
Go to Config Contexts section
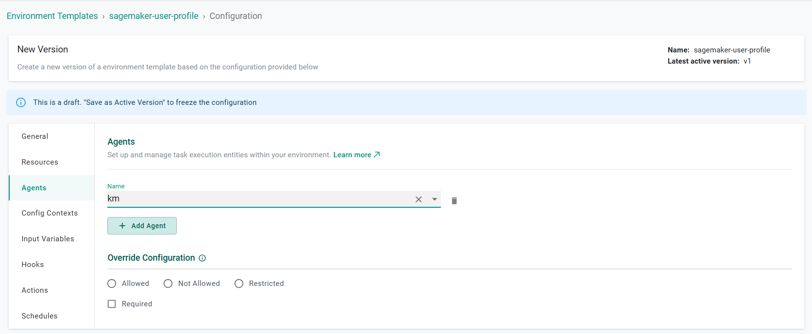coord(50,213)
